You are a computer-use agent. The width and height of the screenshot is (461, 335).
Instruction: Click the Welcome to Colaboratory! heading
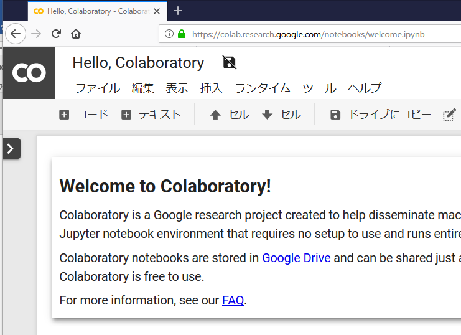165,186
